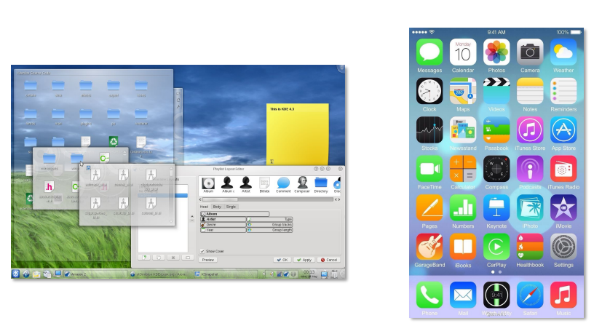Open the Keynote app
This screenshot has height=326, width=610.
tap(496, 207)
